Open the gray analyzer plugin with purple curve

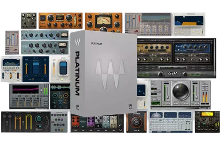pyautogui.click(x=29, y=96)
